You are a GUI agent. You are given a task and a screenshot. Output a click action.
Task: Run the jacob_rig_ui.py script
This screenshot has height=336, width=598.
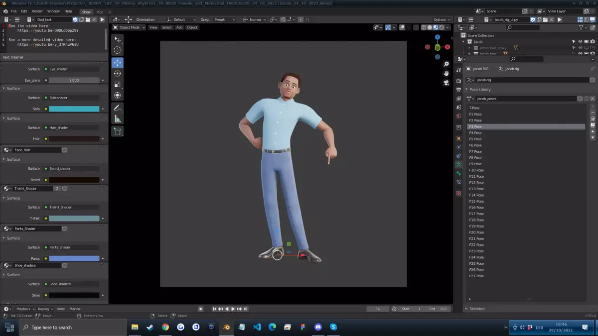pyautogui.click(x=560, y=19)
